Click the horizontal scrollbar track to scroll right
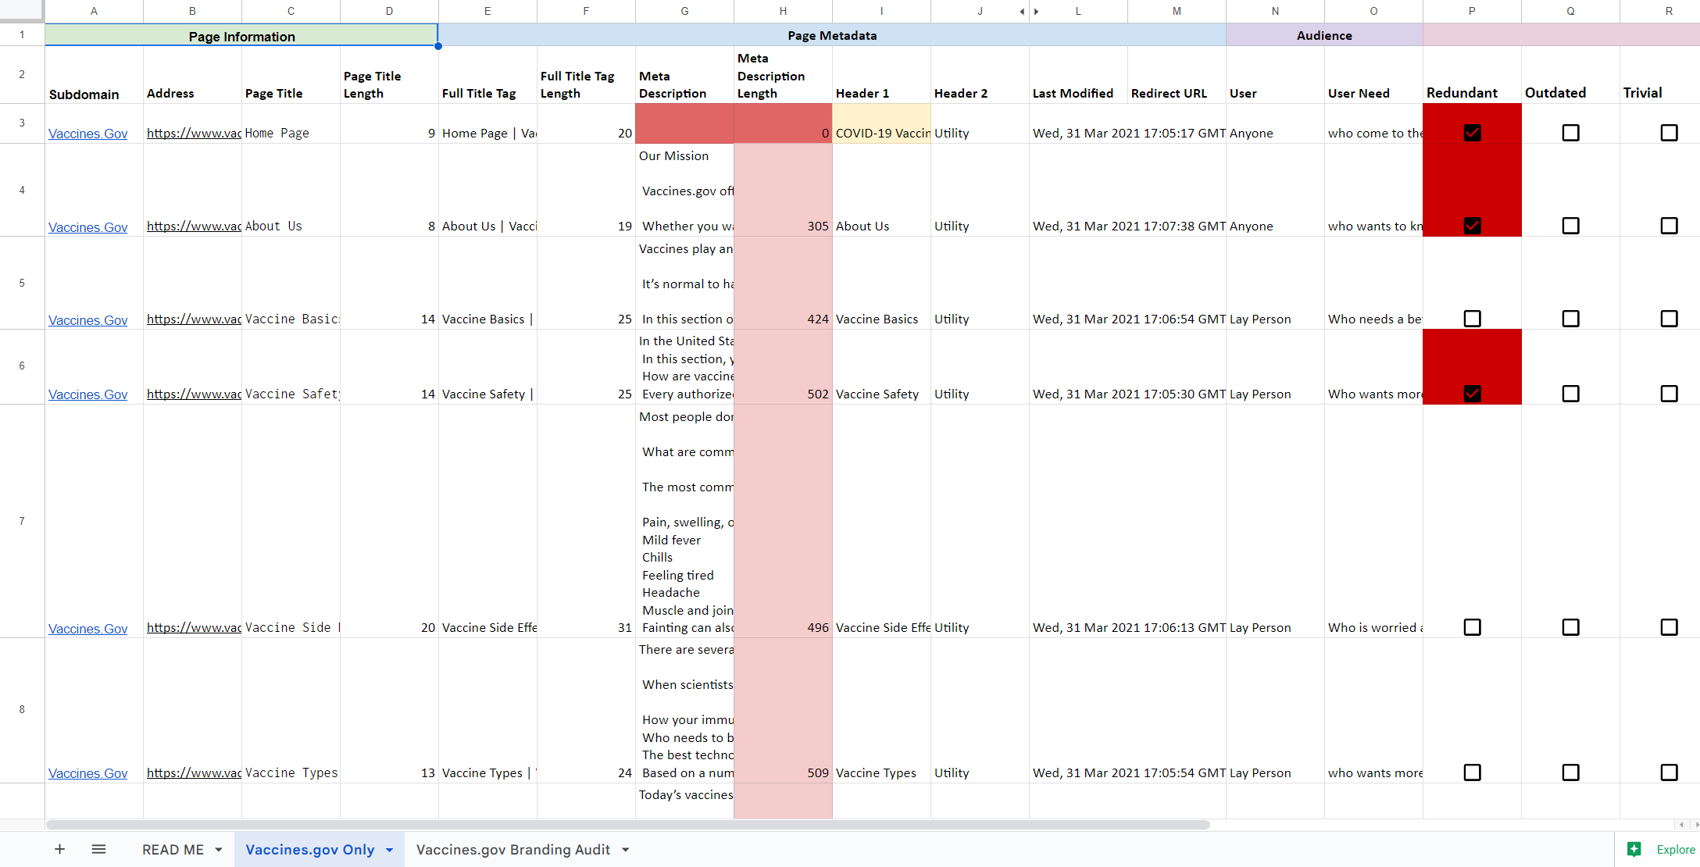This screenshot has width=1700, height=867. (x=1406, y=825)
